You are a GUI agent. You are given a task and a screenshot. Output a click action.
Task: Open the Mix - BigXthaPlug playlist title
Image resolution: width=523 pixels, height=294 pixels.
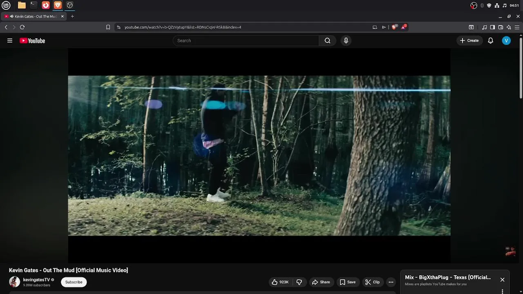[x=448, y=277]
